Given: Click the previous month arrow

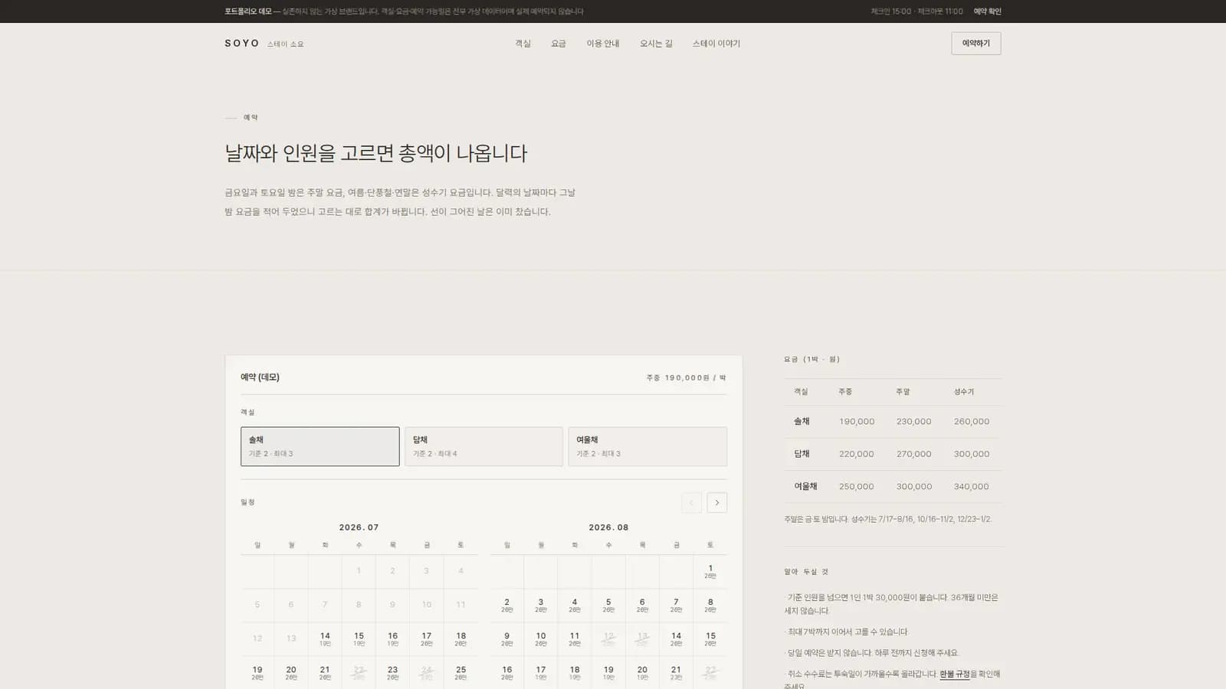Looking at the screenshot, I should pos(691,502).
